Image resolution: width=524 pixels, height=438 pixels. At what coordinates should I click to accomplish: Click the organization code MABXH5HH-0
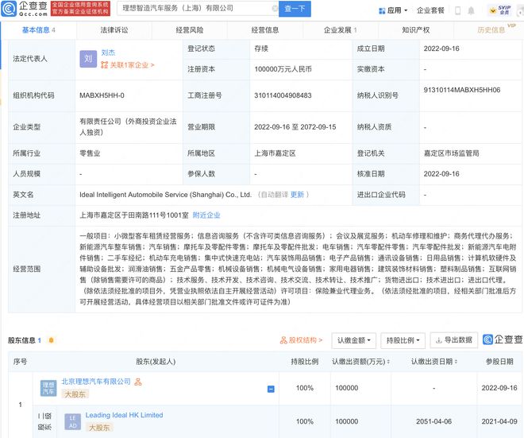[102, 95]
